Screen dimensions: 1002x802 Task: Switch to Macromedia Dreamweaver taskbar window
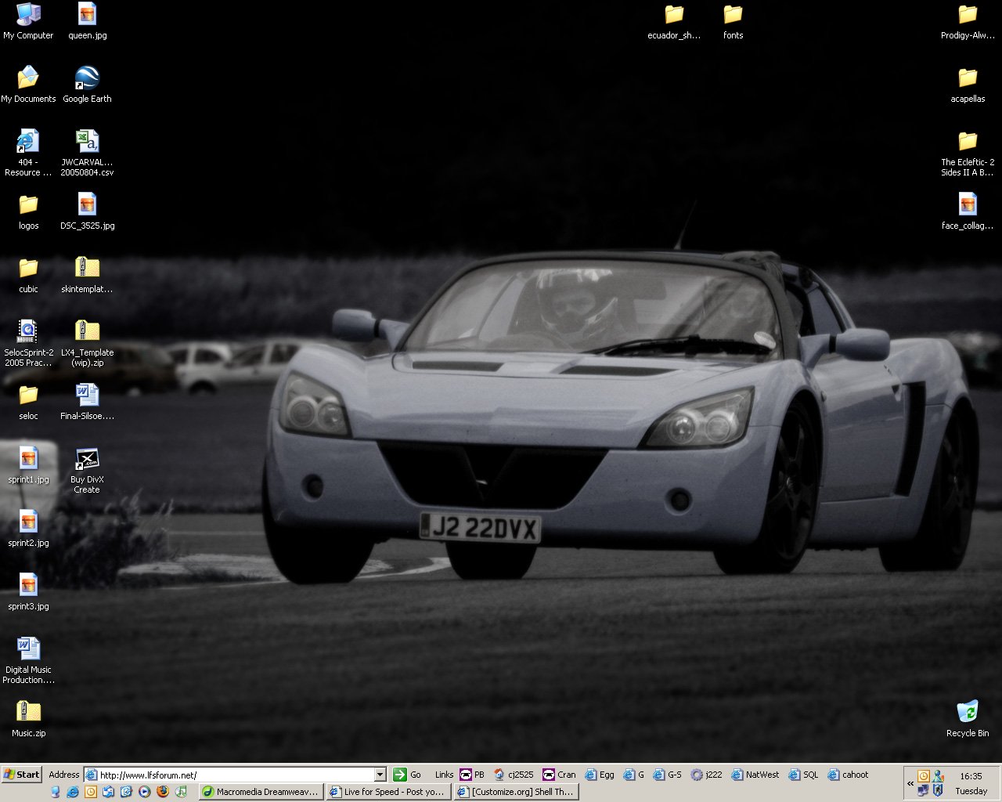pos(261,792)
